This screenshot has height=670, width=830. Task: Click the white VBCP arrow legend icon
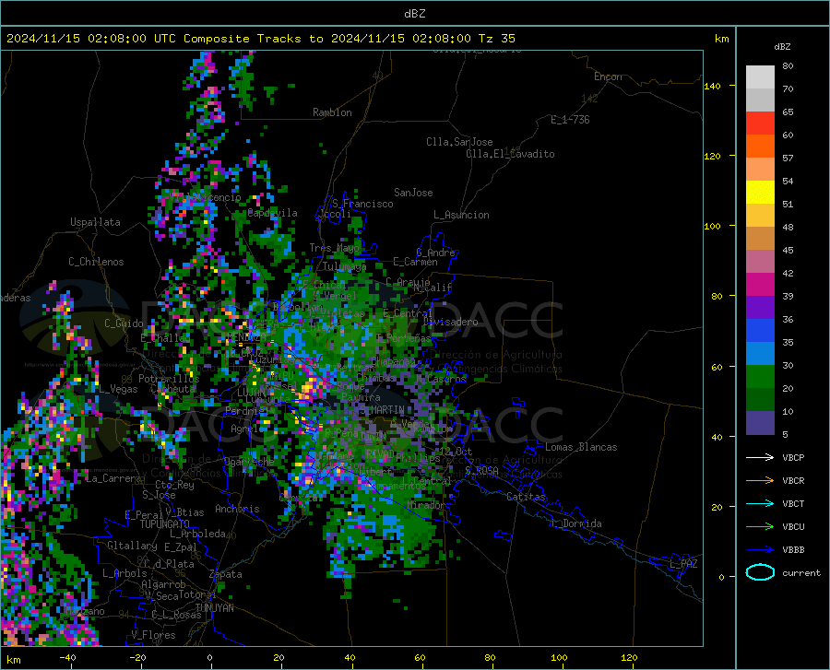(760, 457)
